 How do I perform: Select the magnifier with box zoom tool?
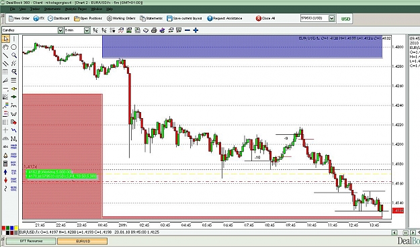[x=13, y=72]
